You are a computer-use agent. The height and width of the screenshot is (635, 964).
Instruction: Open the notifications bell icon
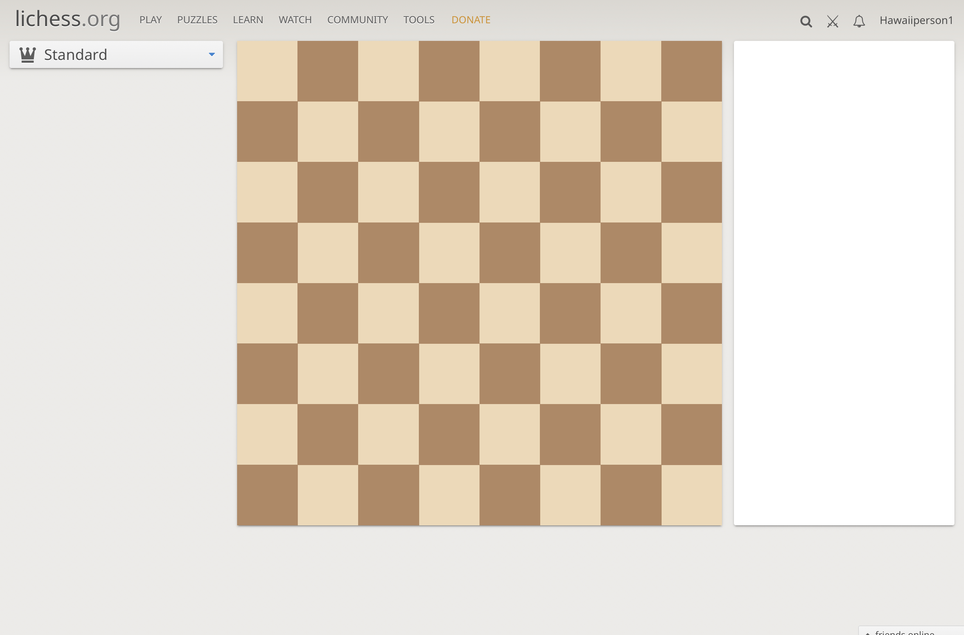coord(858,21)
